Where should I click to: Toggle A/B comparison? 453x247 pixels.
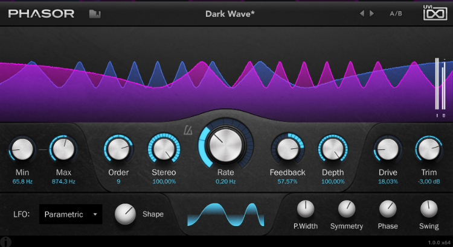pos(396,13)
